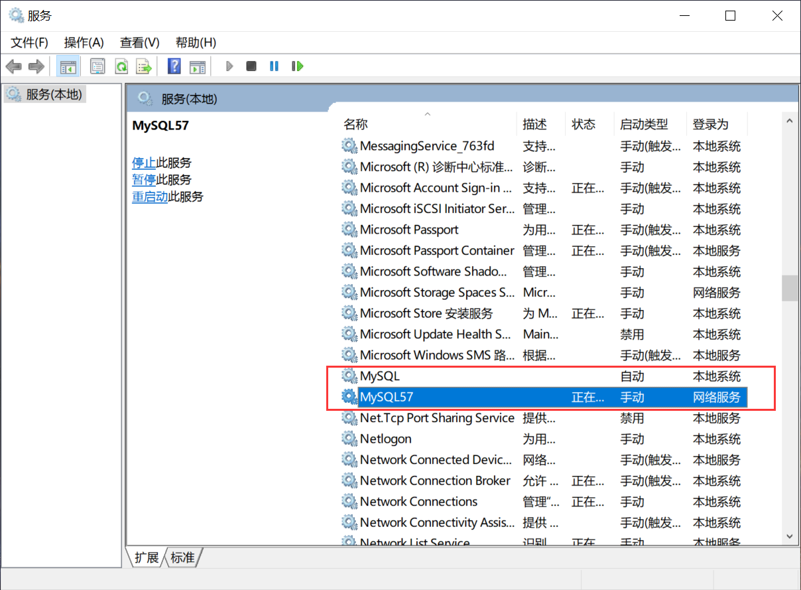Click the Back navigation arrow
The width and height of the screenshot is (801, 590).
[x=13, y=66]
